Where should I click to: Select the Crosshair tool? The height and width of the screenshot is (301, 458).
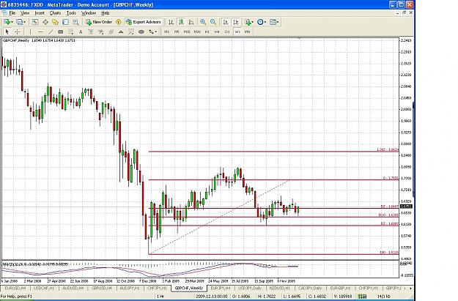18,31
